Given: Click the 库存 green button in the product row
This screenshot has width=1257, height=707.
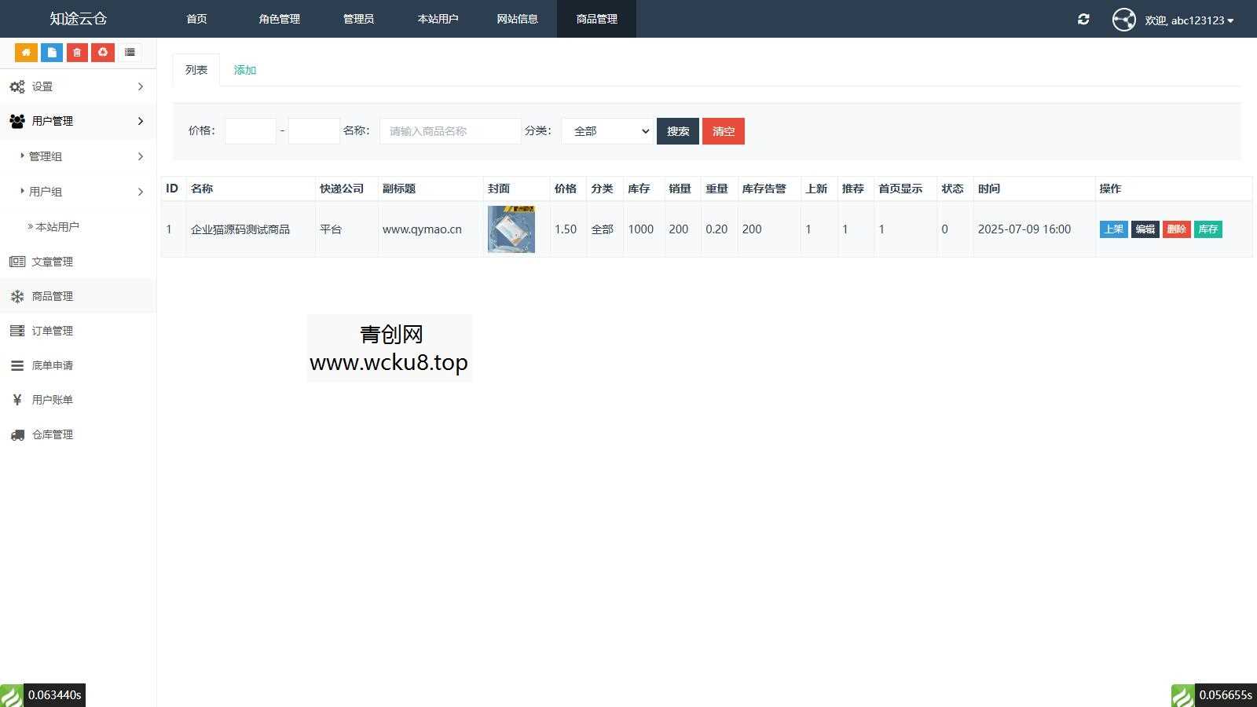Looking at the screenshot, I should pos(1208,229).
